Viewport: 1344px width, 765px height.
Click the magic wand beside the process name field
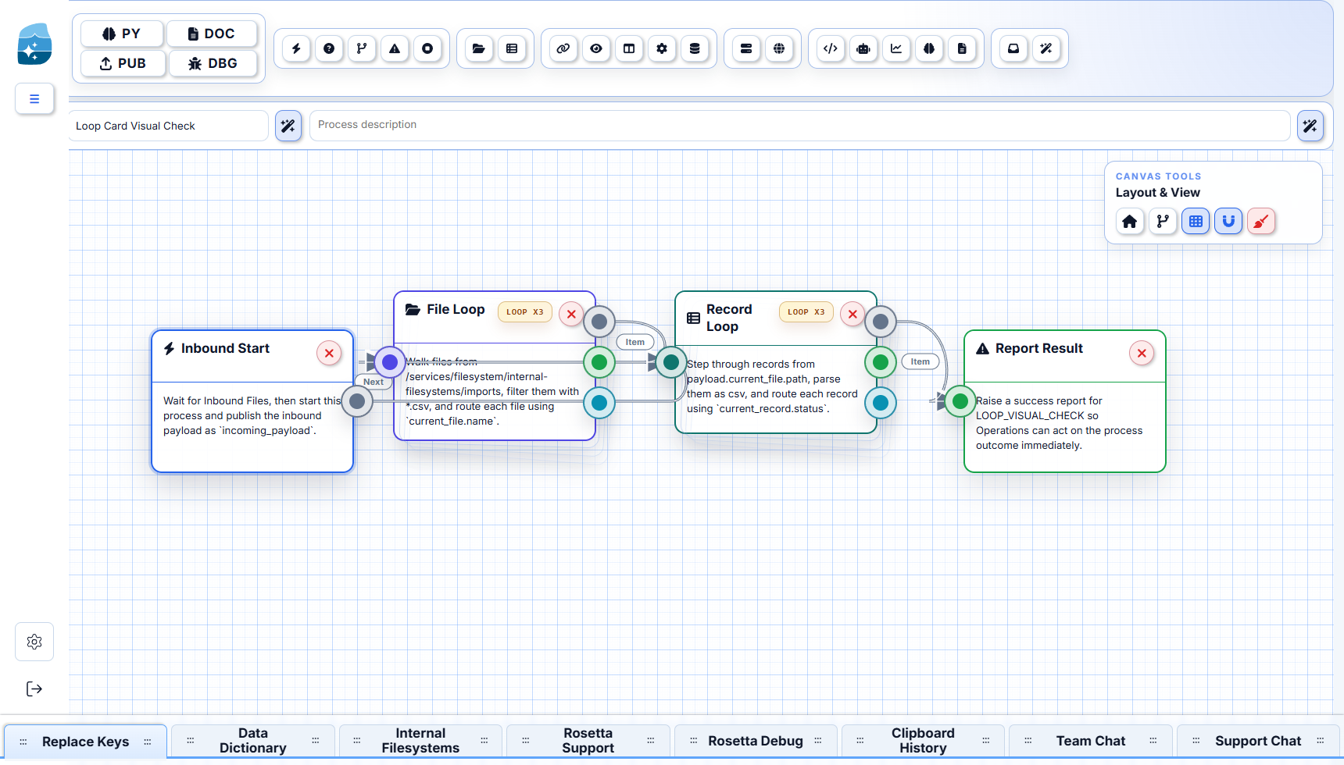tap(288, 126)
